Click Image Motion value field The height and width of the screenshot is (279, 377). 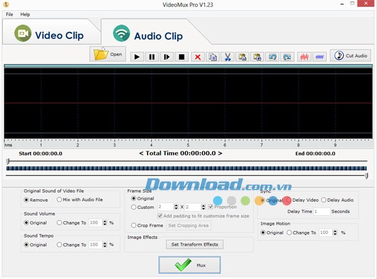pos(325,232)
